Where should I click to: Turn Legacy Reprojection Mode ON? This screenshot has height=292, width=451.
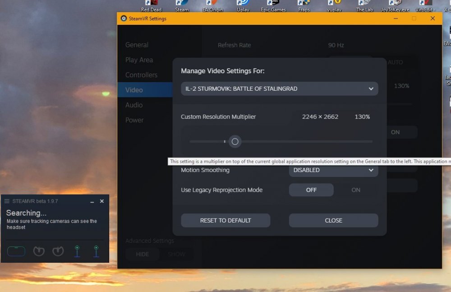click(x=356, y=190)
